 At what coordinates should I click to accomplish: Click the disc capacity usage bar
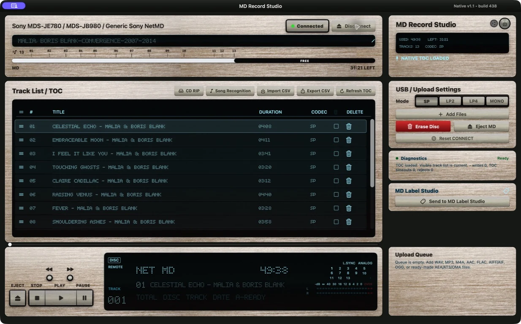193,61
